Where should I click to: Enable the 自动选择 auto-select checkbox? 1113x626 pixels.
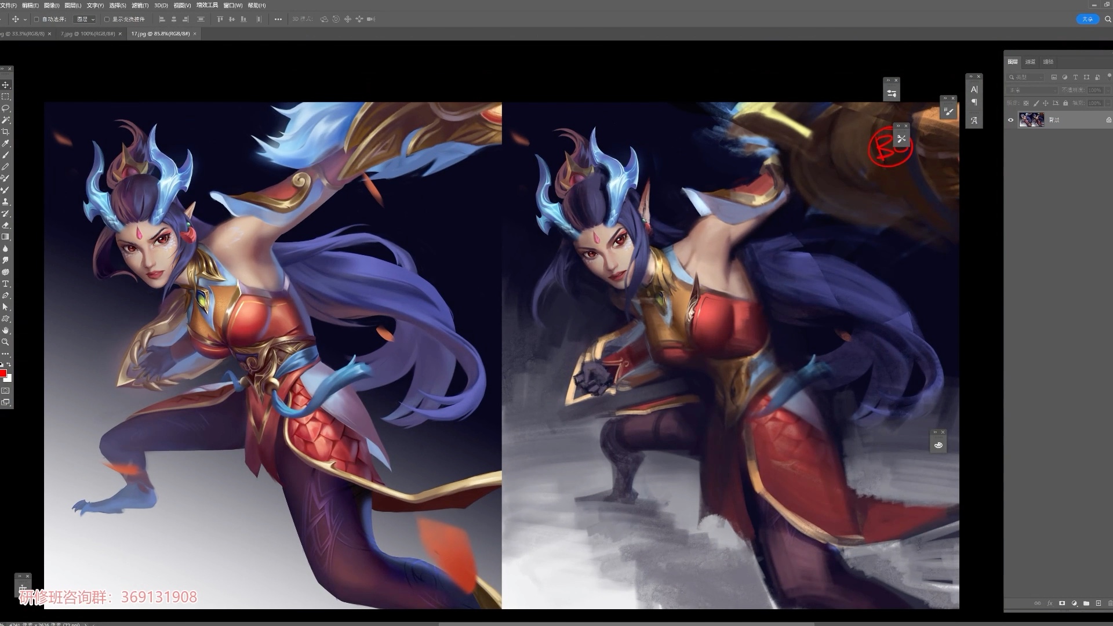coord(37,19)
